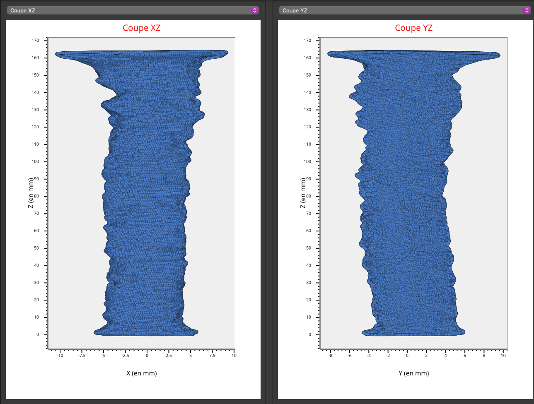Click the 8 tick on the Y axis
534x404 pixels.
pyautogui.click(x=484, y=356)
